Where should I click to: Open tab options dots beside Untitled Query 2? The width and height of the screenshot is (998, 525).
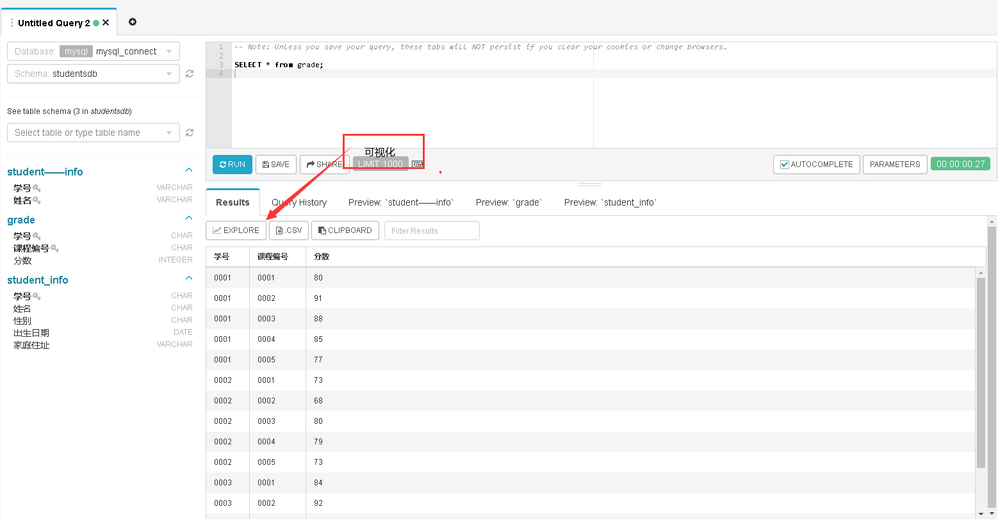12,22
